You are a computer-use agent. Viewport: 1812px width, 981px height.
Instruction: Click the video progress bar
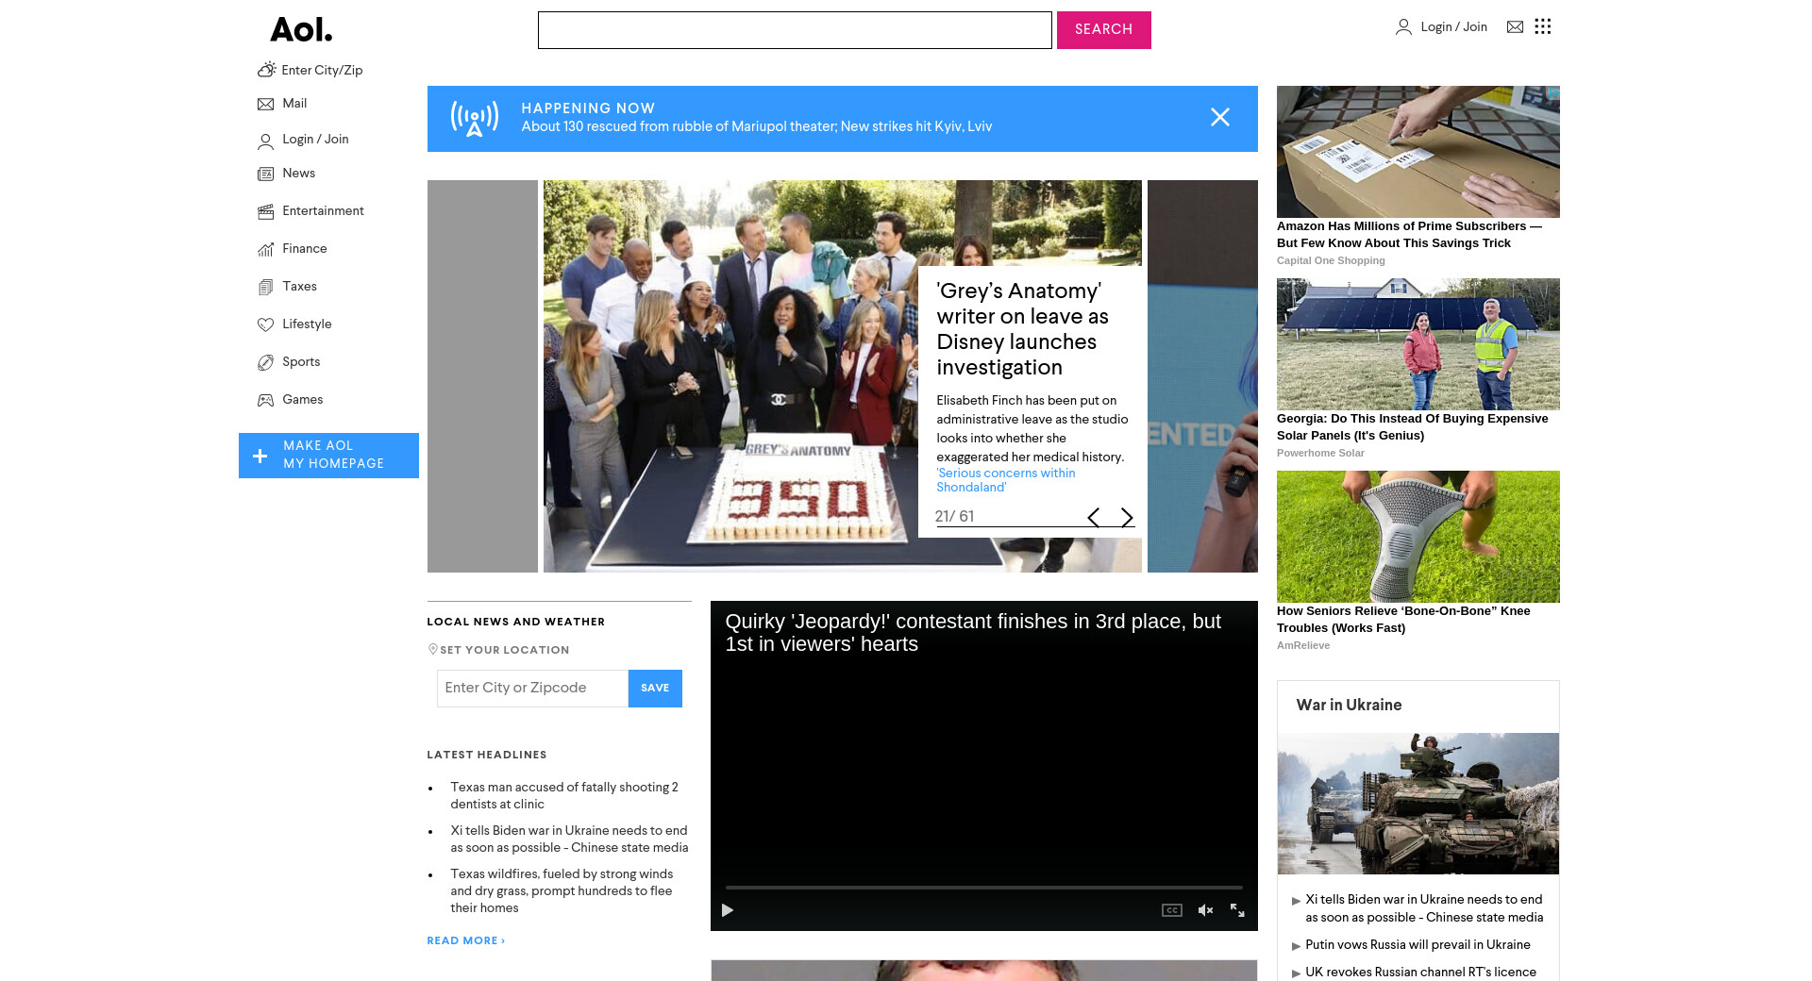(x=983, y=888)
